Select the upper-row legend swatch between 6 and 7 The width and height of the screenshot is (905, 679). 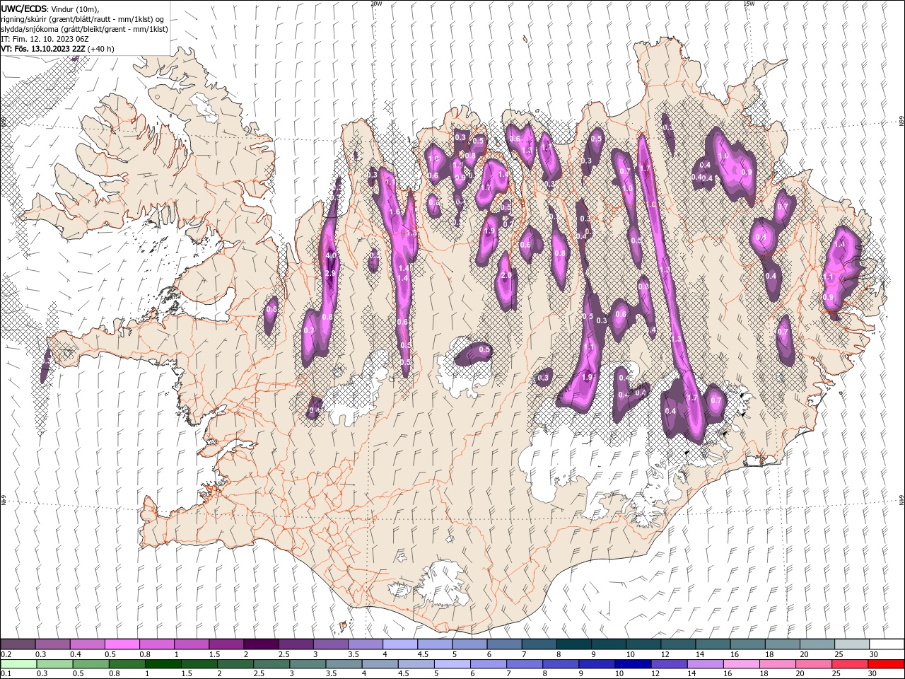click(x=503, y=644)
